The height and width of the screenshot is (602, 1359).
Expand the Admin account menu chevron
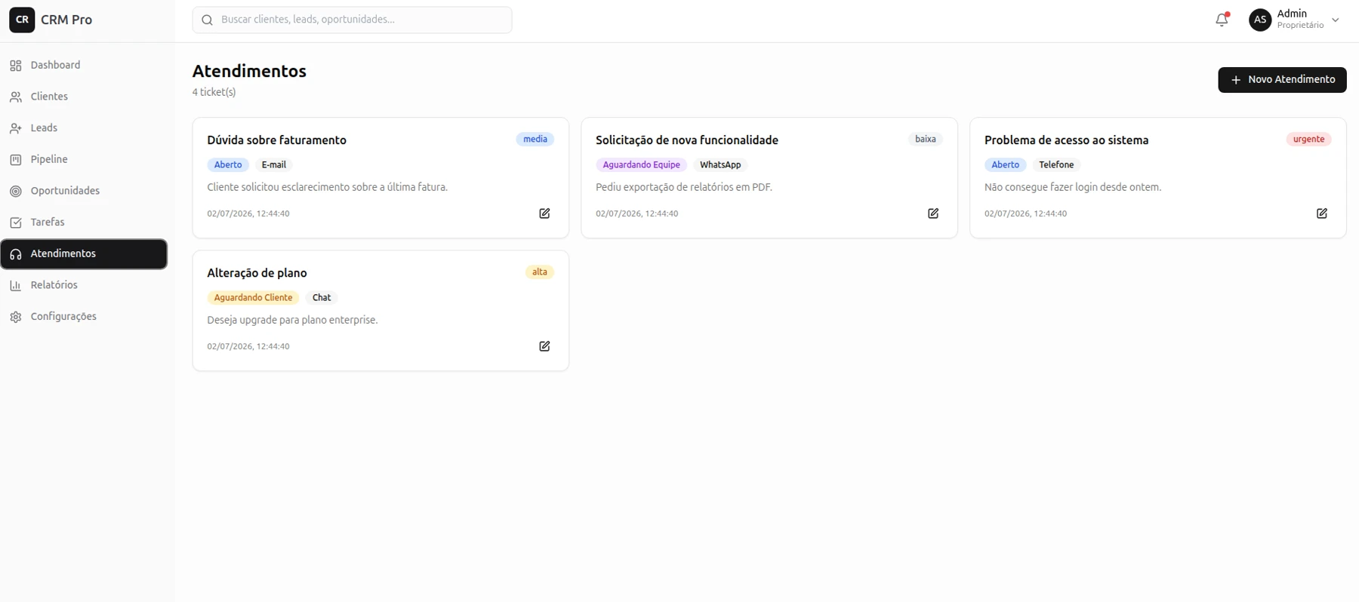[1336, 20]
